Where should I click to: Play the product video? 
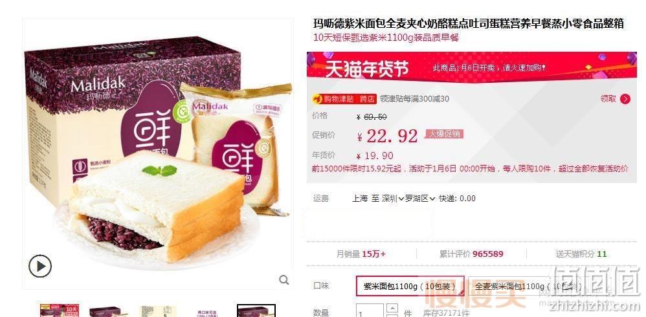coord(40,266)
